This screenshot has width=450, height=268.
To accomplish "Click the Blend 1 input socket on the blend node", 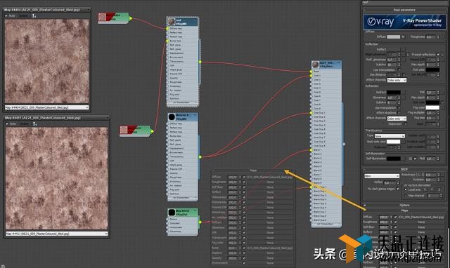I will coord(311,149).
